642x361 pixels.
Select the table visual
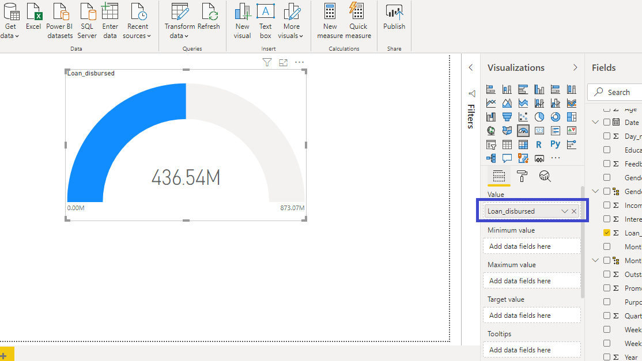pyautogui.click(x=507, y=145)
